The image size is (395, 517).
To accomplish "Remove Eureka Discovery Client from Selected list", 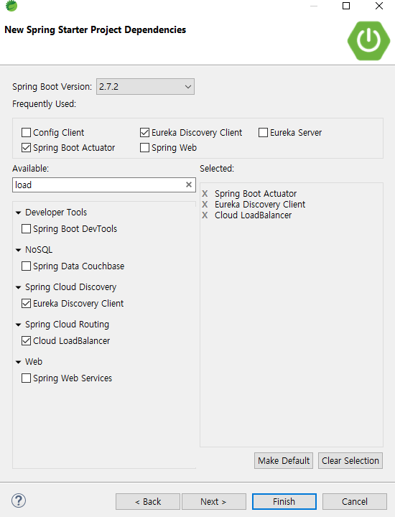I will coord(205,205).
